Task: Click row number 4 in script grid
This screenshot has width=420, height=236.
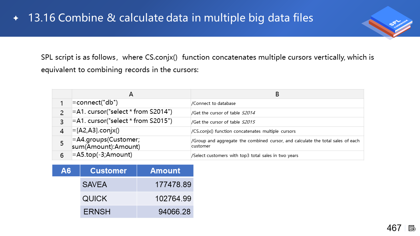Action: [62, 131]
